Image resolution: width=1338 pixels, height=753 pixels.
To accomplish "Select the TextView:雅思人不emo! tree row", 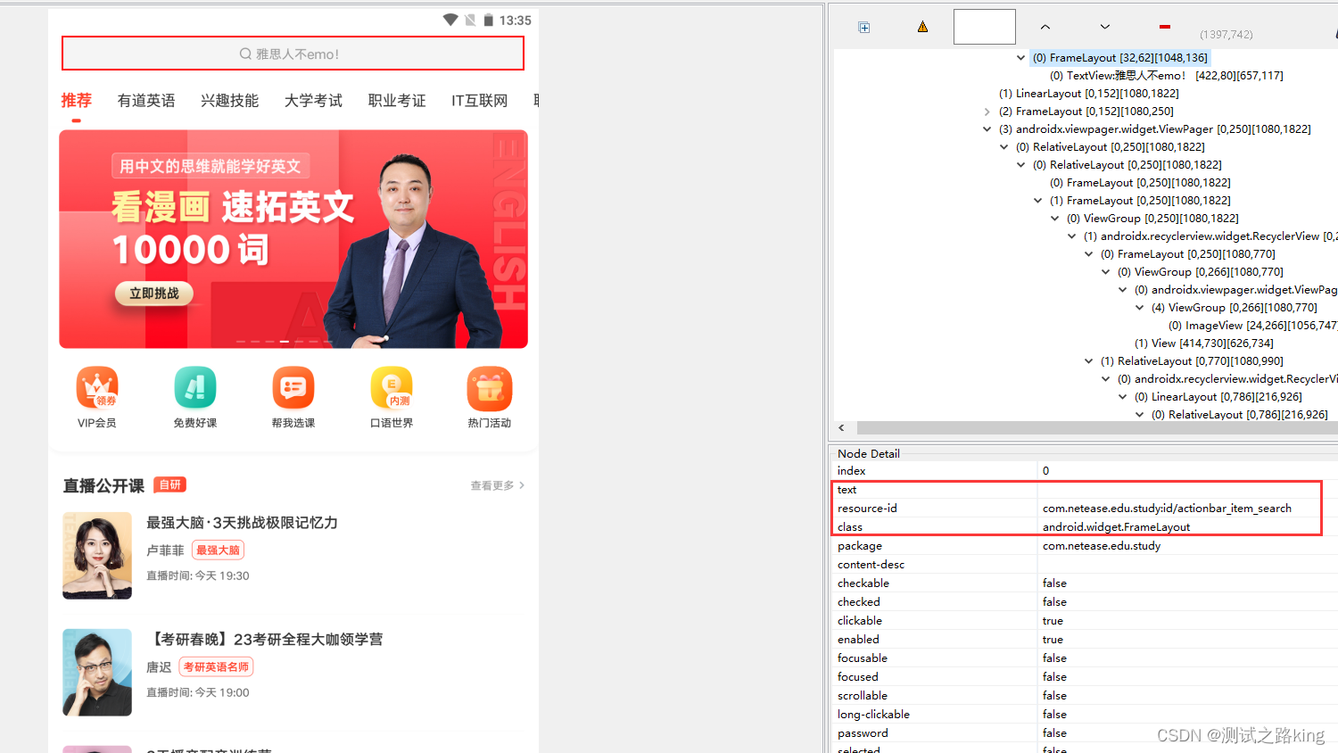I will click(x=1166, y=76).
